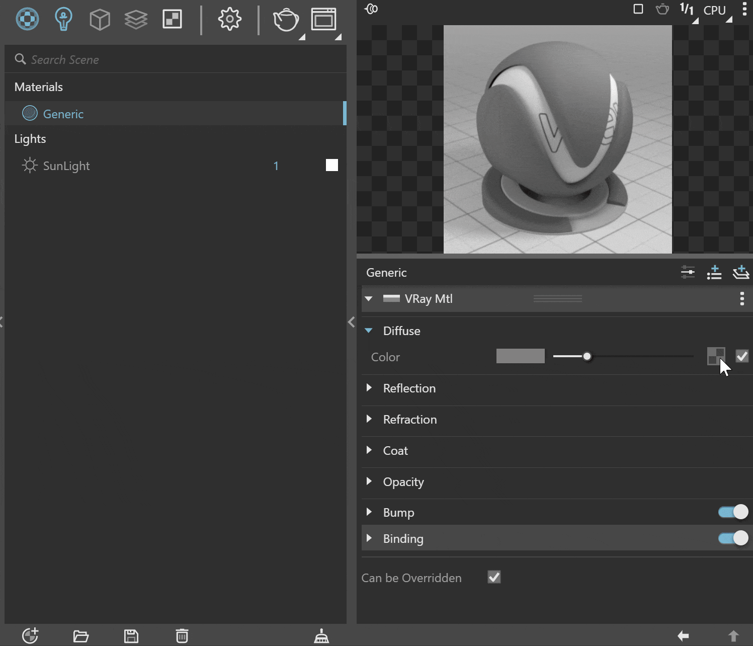Open the Settings gear icon
This screenshot has height=646, width=753.
click(230, 20)
